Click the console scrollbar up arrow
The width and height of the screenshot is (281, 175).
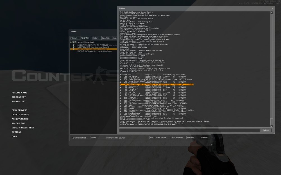point(271,13)
